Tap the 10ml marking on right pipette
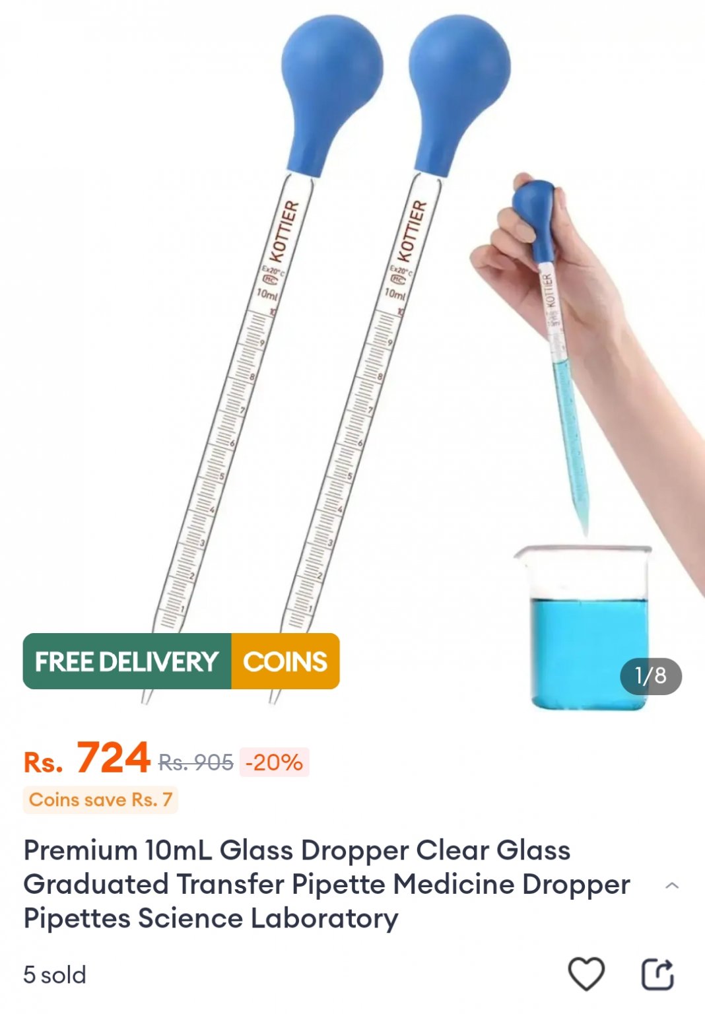This screenshot has width=705, height=1014. pyautogui.click(x=395, y=294)
